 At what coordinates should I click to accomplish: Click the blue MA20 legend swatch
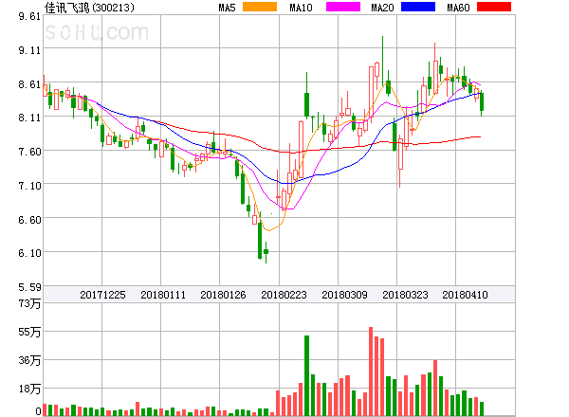[418, 7]
